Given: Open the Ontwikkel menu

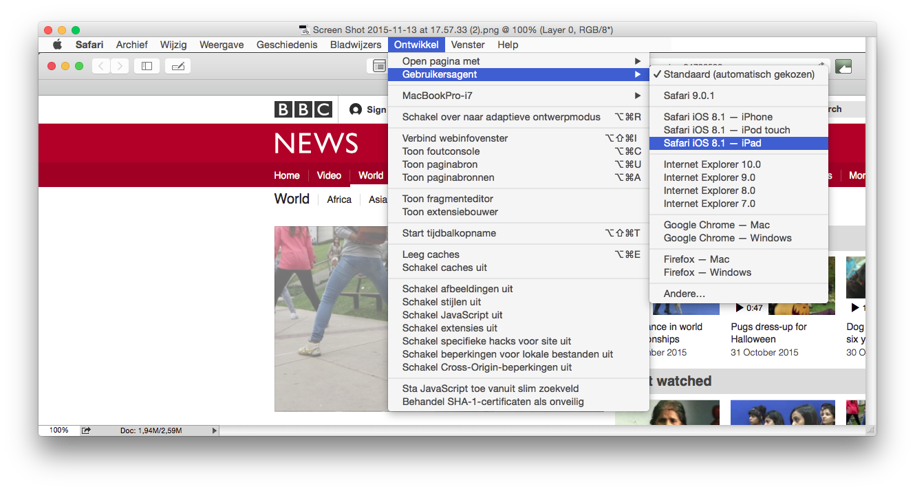Looking at the screenshot, I should point(416,45).
